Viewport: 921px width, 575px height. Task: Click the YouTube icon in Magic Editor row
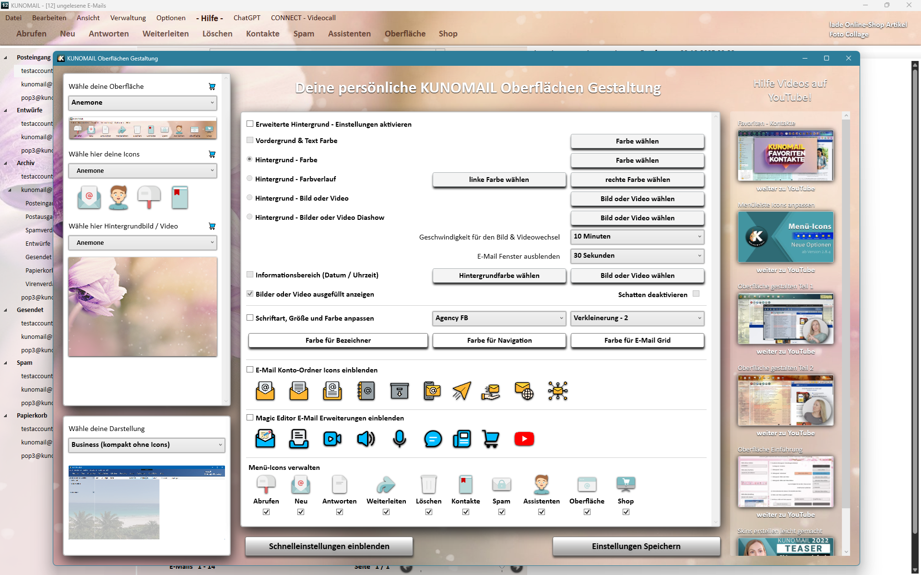[x=524, y=439]
